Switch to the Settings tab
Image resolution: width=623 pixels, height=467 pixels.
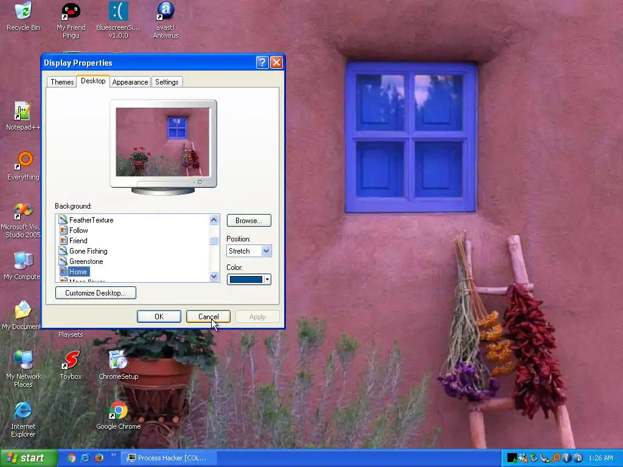[x=167, y=82]
